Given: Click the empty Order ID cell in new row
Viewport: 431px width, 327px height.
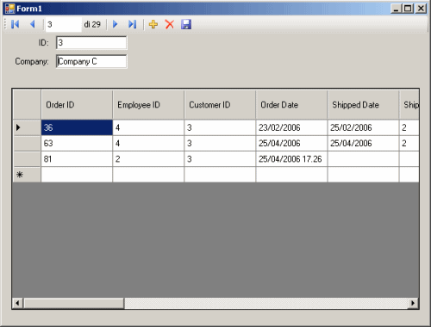Looking at the screenshot, I should pyautogui.click(x=77, y=175).
